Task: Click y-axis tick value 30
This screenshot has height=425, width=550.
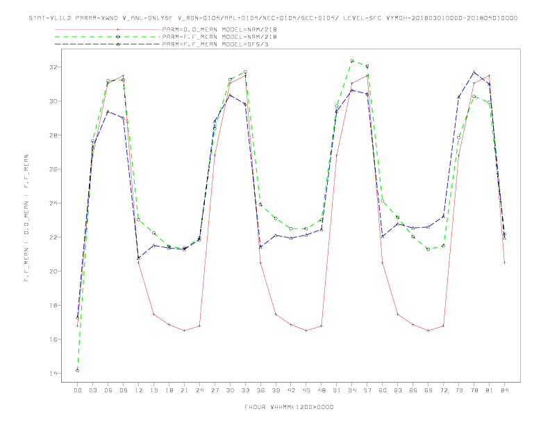Action: (53, 101)
